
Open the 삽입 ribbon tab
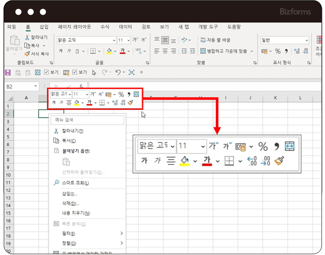[x=44, y=27]
